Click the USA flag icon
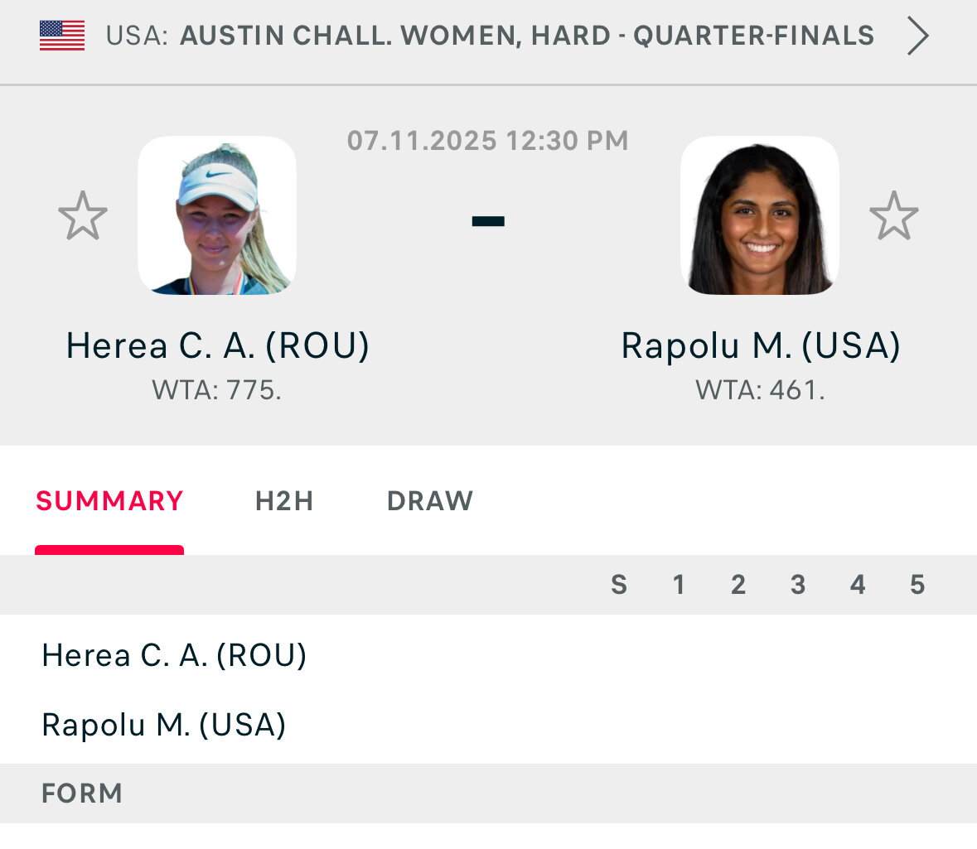 click(62, 36)
